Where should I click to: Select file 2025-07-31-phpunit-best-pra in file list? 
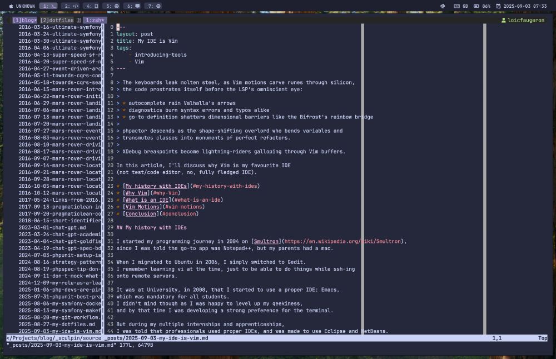tap(59, 297)
